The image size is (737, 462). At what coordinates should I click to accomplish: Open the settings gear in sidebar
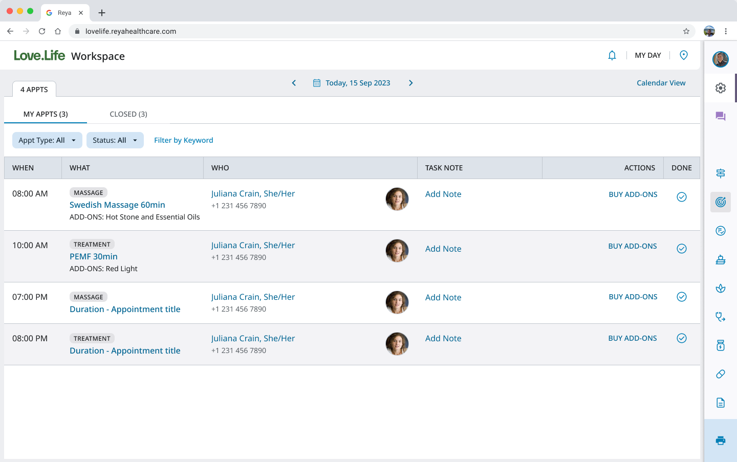pyautogui.click(x=720, y=88)
